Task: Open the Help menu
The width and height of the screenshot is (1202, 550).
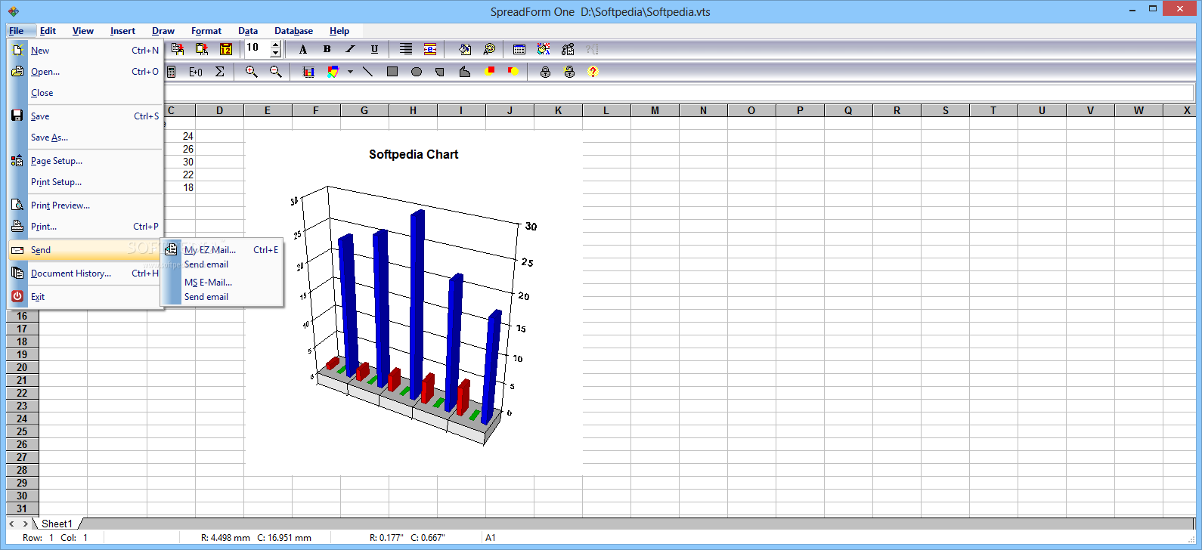Action: (x=339, y=31)
